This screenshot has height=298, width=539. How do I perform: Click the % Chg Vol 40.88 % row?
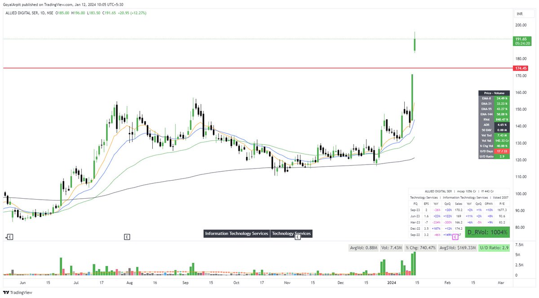494,147
